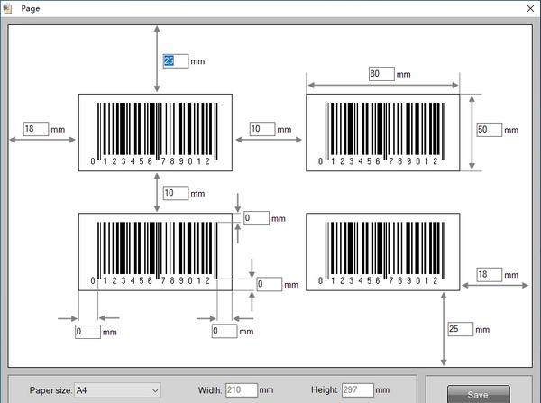Click the Page window title icon

pos(7,8)
